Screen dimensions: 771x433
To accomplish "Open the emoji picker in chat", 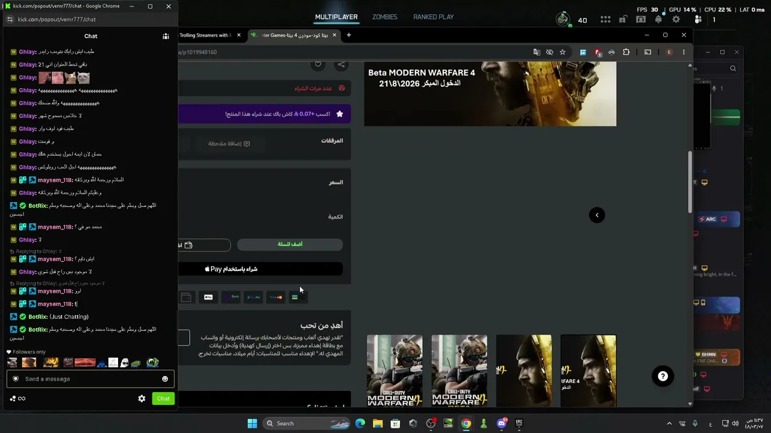I will [165, 379].
